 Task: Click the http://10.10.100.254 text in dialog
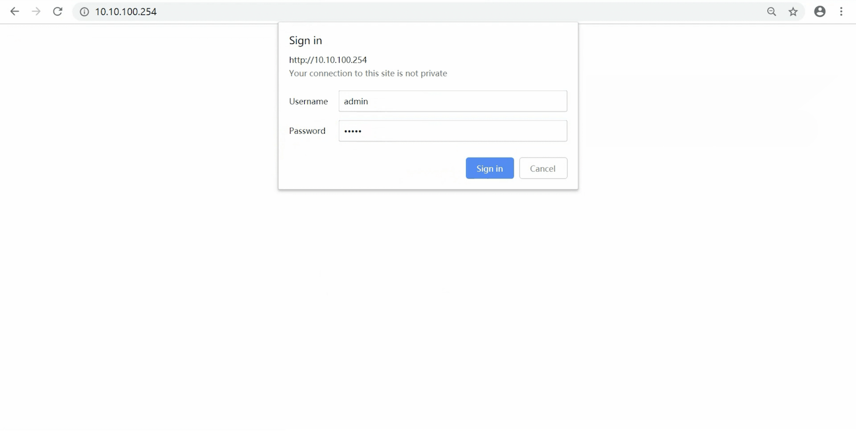point(328,60)
